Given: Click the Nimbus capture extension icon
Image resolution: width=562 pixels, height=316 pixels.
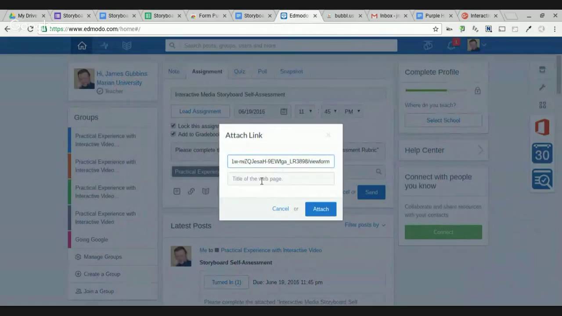Looking at the screenshot, I should click(489, 29).
